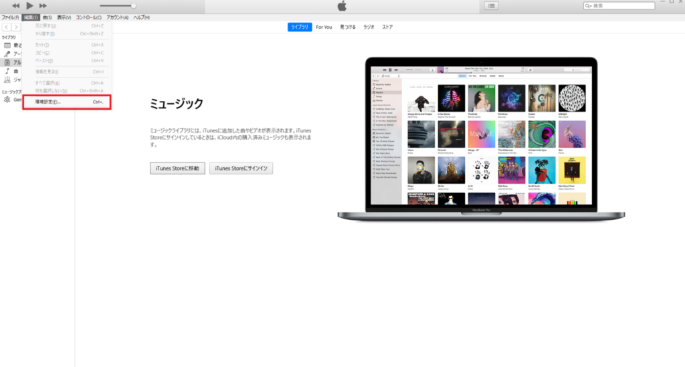
Task: Adjust the volume slider knob
Action: (x=133, y=5)
